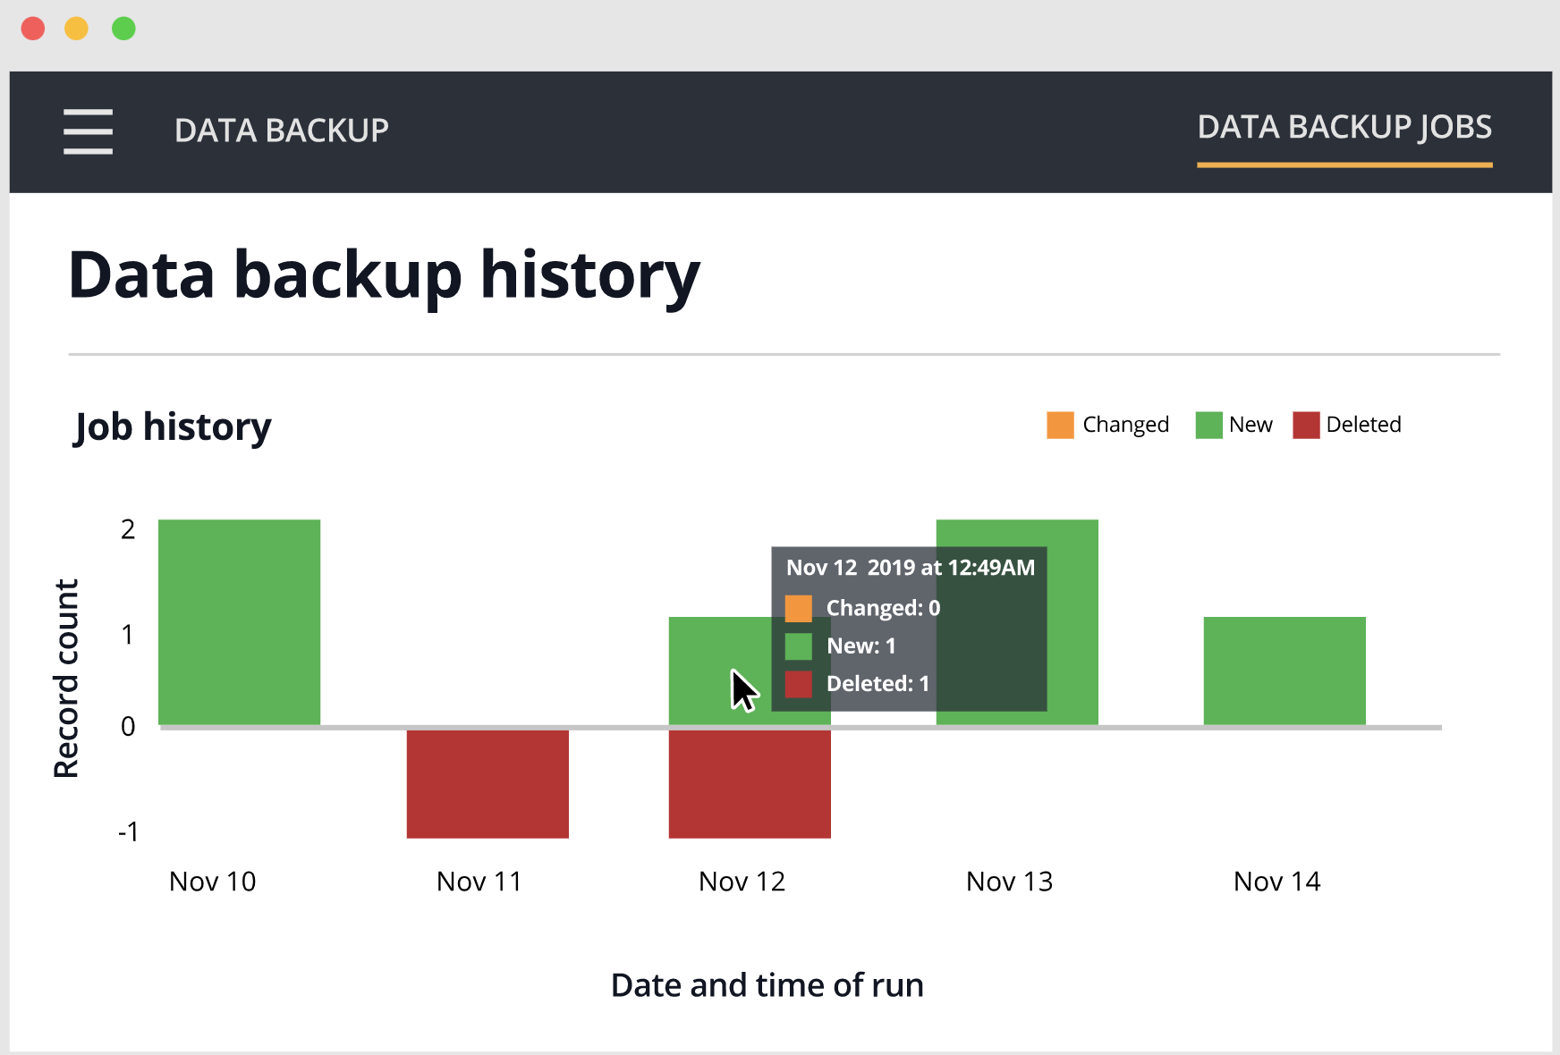The image size is (1560, 1055).
Task: Click the green New legend swatch
Action: pos(1208,425)
